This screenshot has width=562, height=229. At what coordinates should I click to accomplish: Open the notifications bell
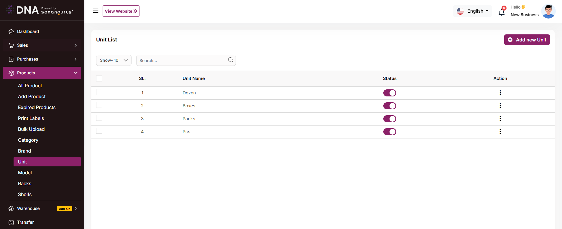(x=501, y=12)
